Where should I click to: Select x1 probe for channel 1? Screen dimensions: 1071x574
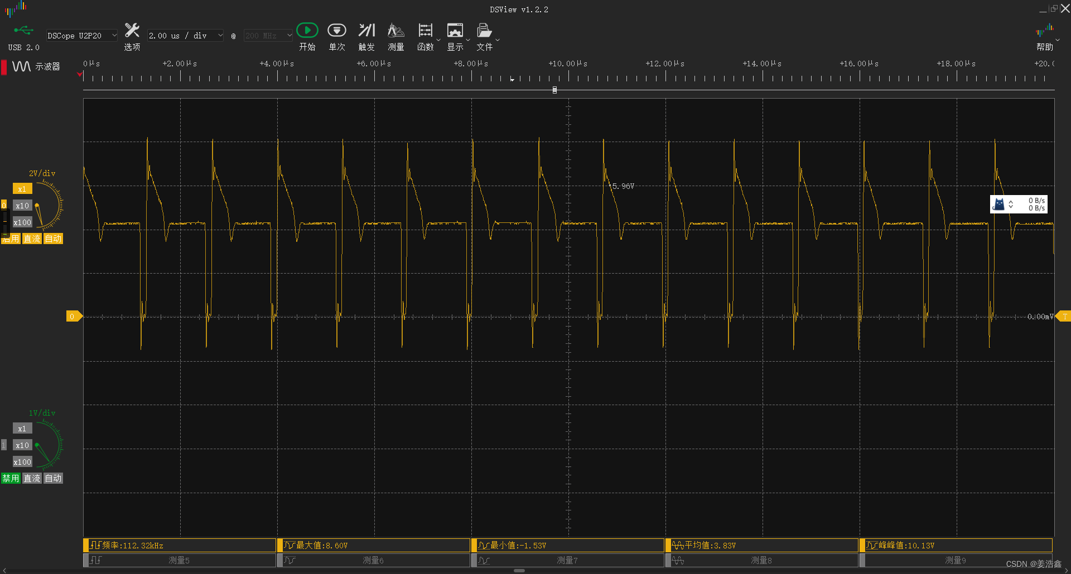[22, 429]
